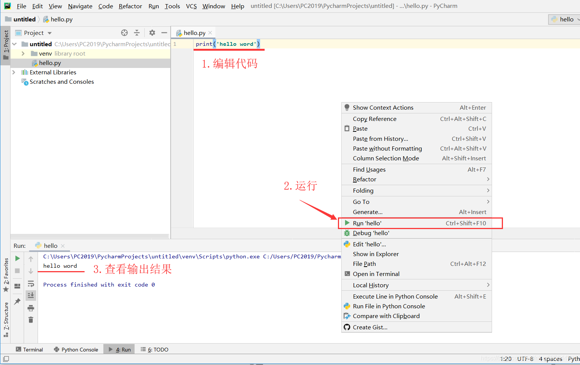Viewport: 580px width, 365px height.
Task: Click the Collapse All icon in Project panel
Action: [x=137, y=33]
